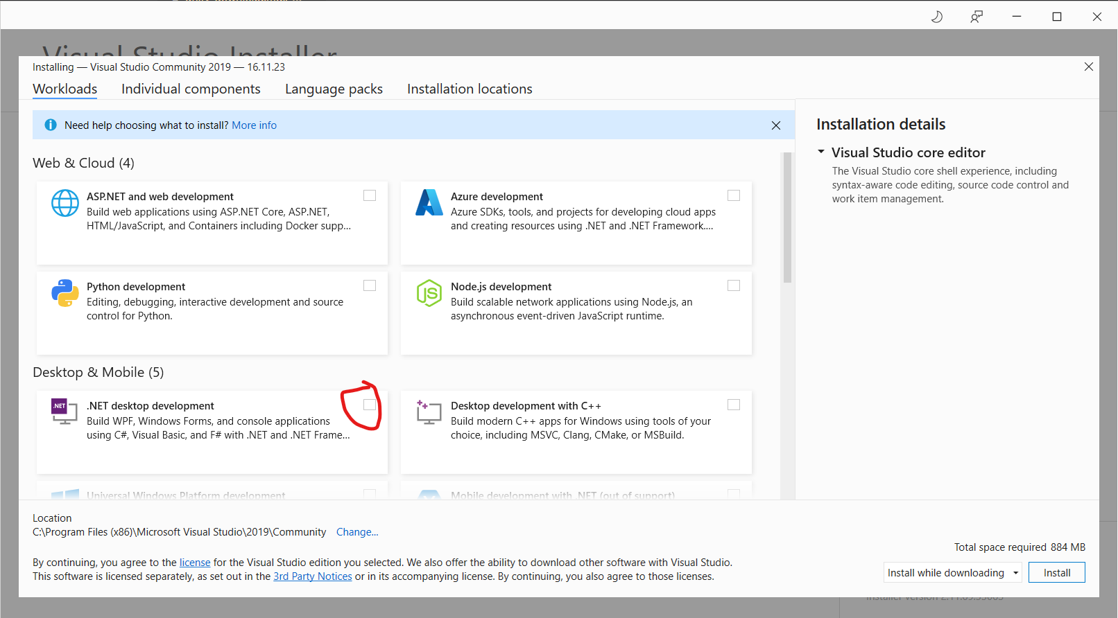Viewport: 1118px width, 618px height.
Task: Maximize the Visual Studio Installer window
Action: click(x=1057, y=17)
